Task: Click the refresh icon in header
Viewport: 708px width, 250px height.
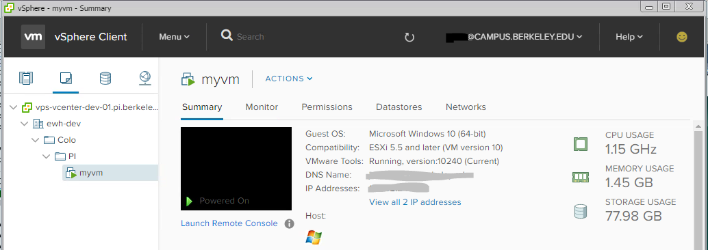Action: (x=409, y=37)
